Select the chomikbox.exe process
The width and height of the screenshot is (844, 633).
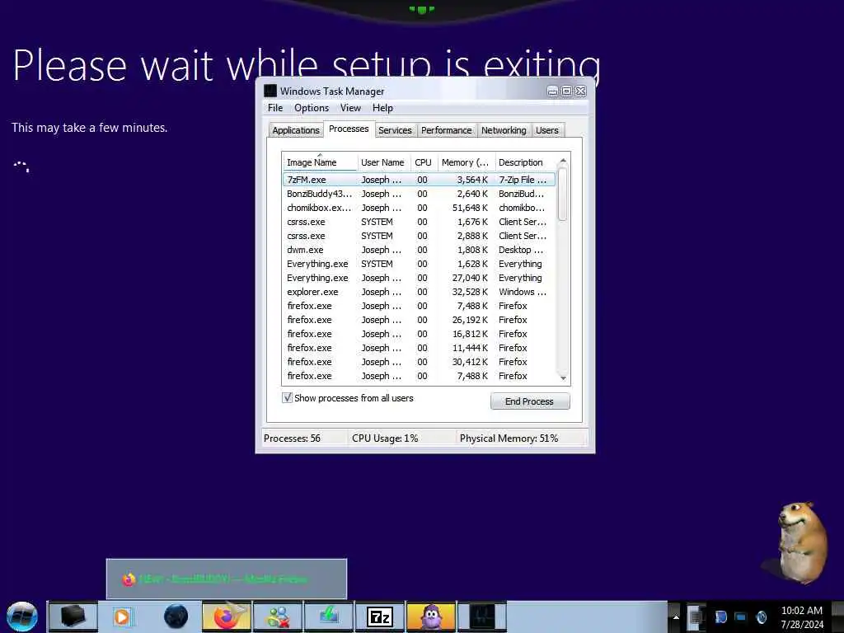coord(419,208)
